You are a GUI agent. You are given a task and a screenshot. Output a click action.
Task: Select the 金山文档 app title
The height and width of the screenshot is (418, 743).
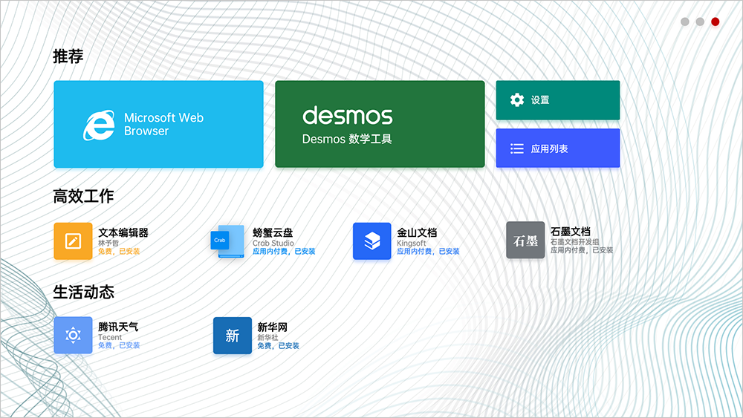417,232
